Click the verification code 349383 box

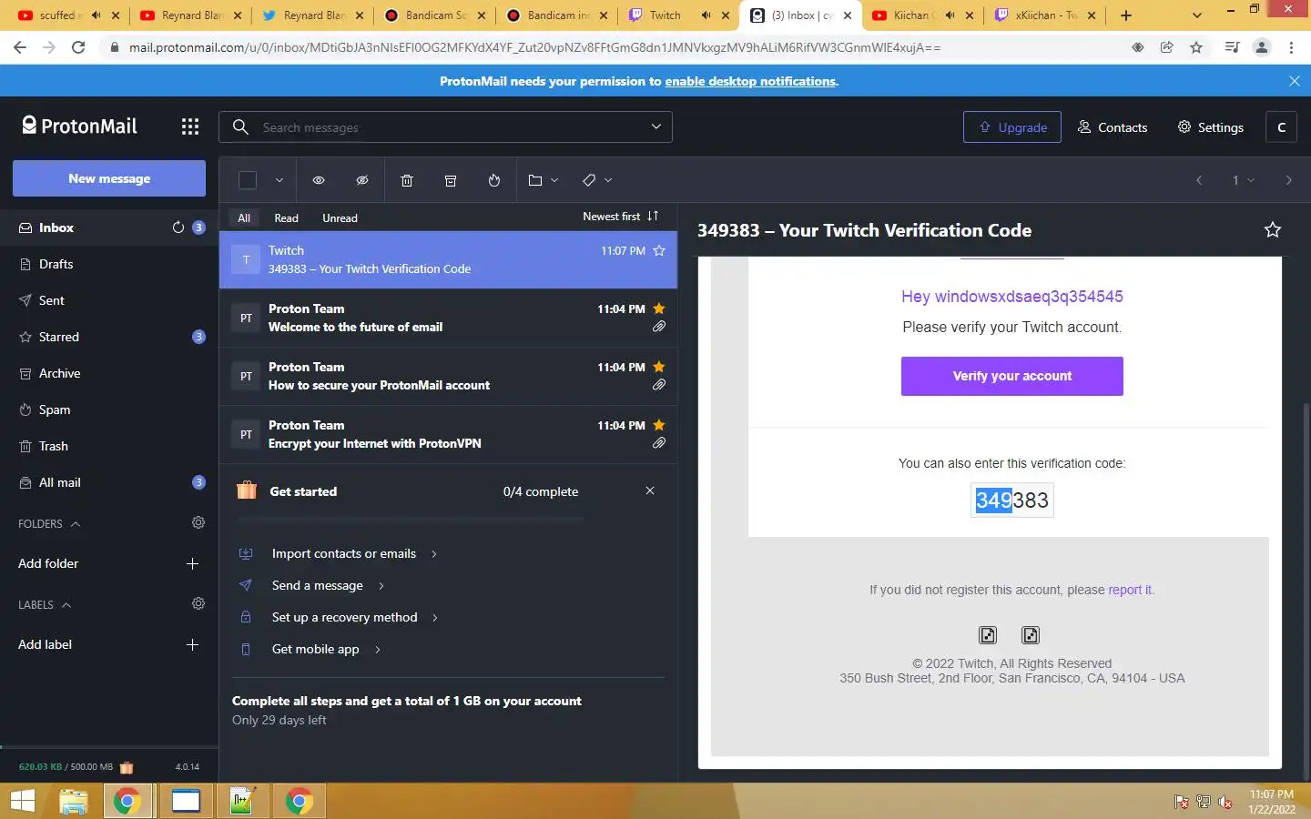pyautogui.click(x=1012, y=500)
